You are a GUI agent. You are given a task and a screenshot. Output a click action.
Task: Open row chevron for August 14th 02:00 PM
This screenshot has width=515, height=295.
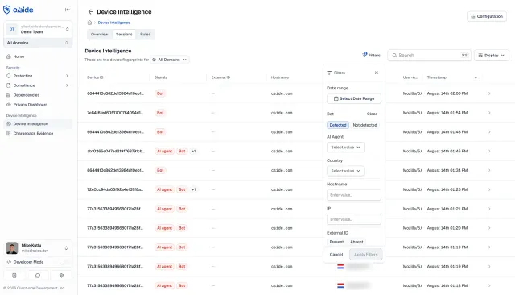tap(489, 93)
